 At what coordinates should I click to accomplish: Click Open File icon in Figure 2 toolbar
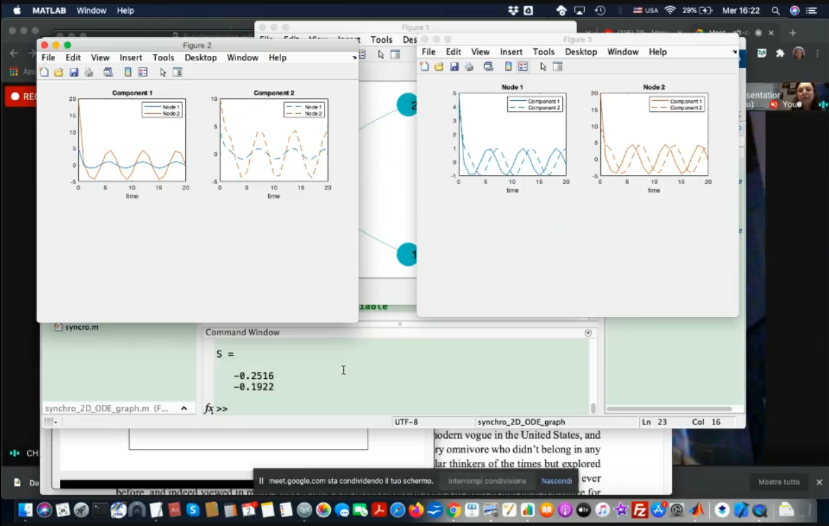(59, 72)
